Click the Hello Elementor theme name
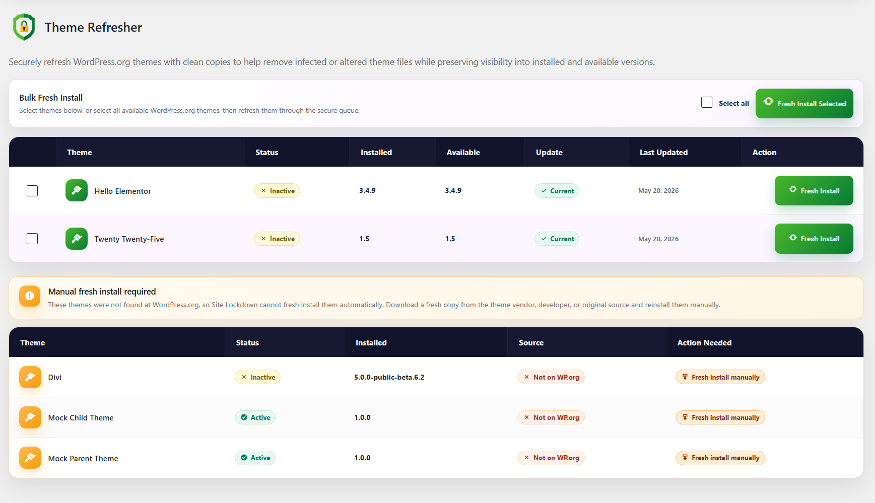The height and width of the screenshot is (503, 875). coord(123,191)
